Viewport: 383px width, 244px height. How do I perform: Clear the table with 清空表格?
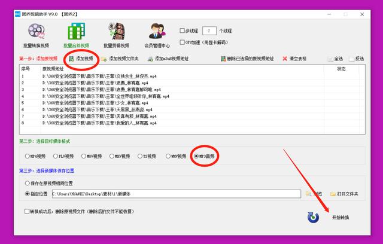click(x=294, y=59)
